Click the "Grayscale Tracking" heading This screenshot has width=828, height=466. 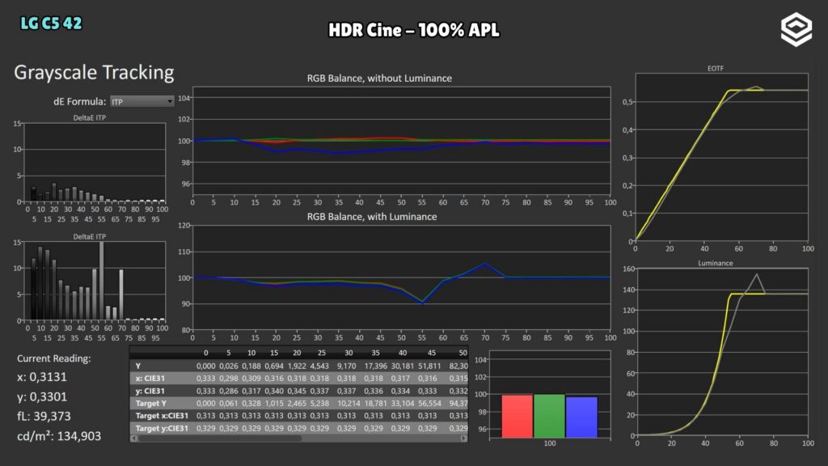pyautogui.click(x=94, y=73)
